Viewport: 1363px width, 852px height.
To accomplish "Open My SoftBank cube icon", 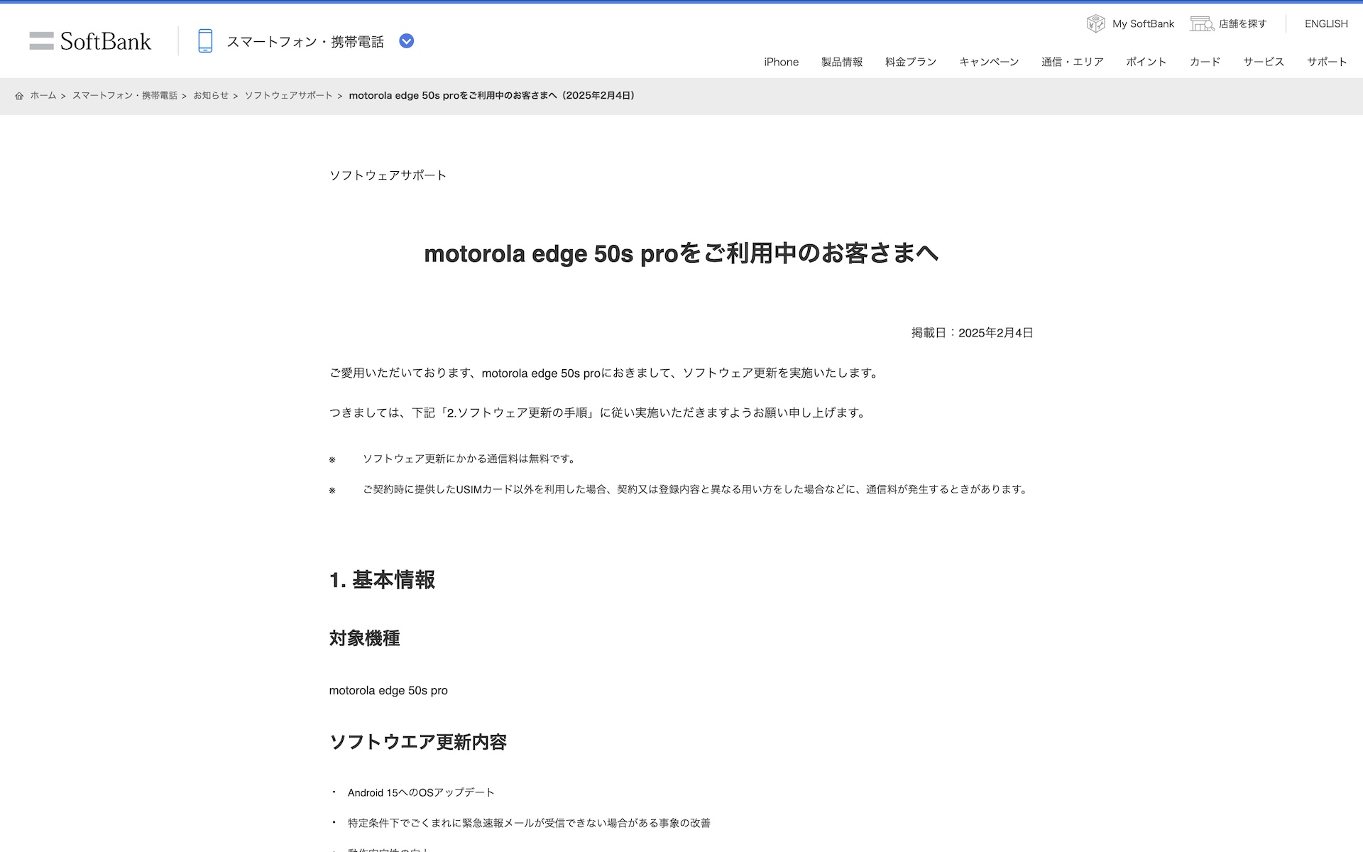I will [x=1095, y=23].
